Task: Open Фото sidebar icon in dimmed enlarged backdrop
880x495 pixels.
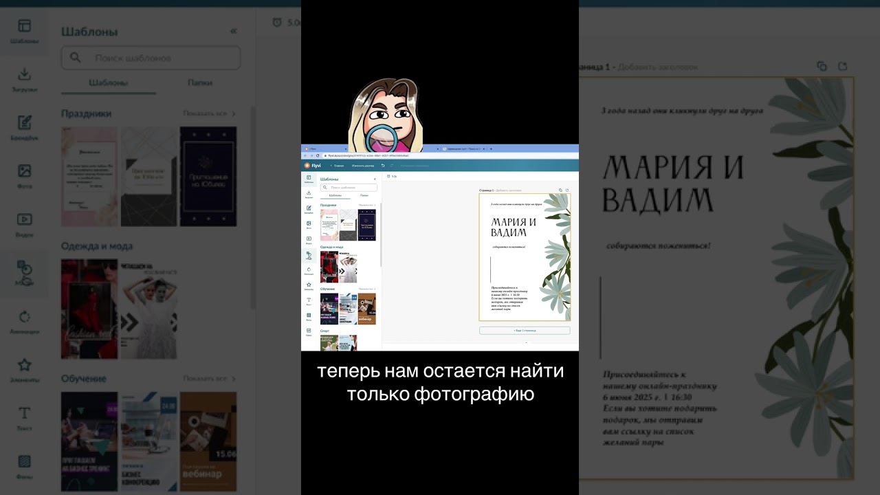Action: tap(24, 175)
